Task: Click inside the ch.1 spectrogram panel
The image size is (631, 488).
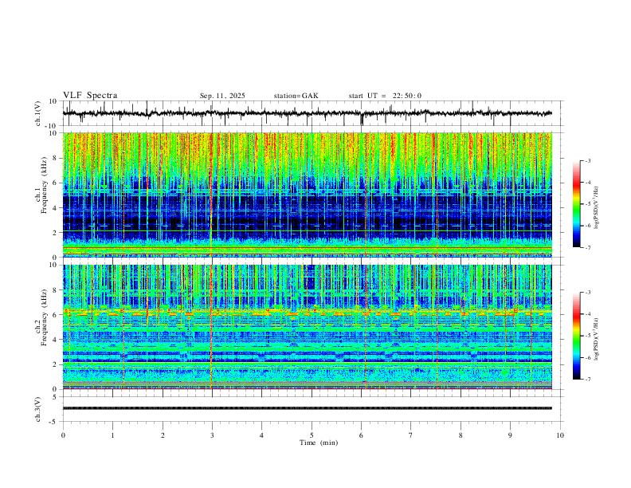Action: coord(307,195)
